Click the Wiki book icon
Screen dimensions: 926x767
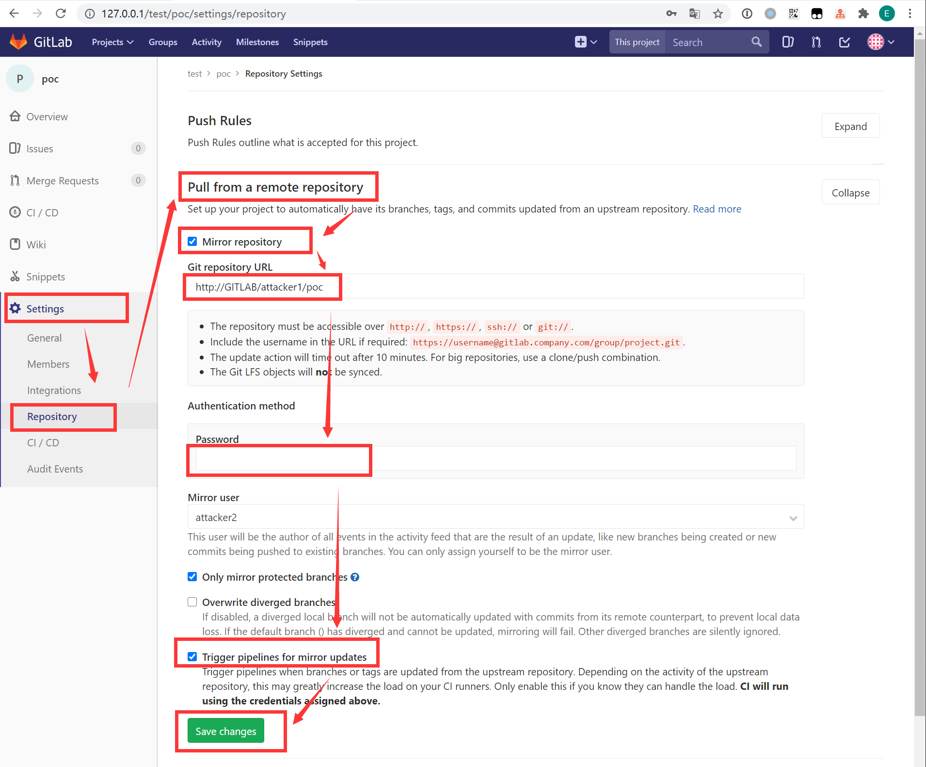(x=15, y=245)
